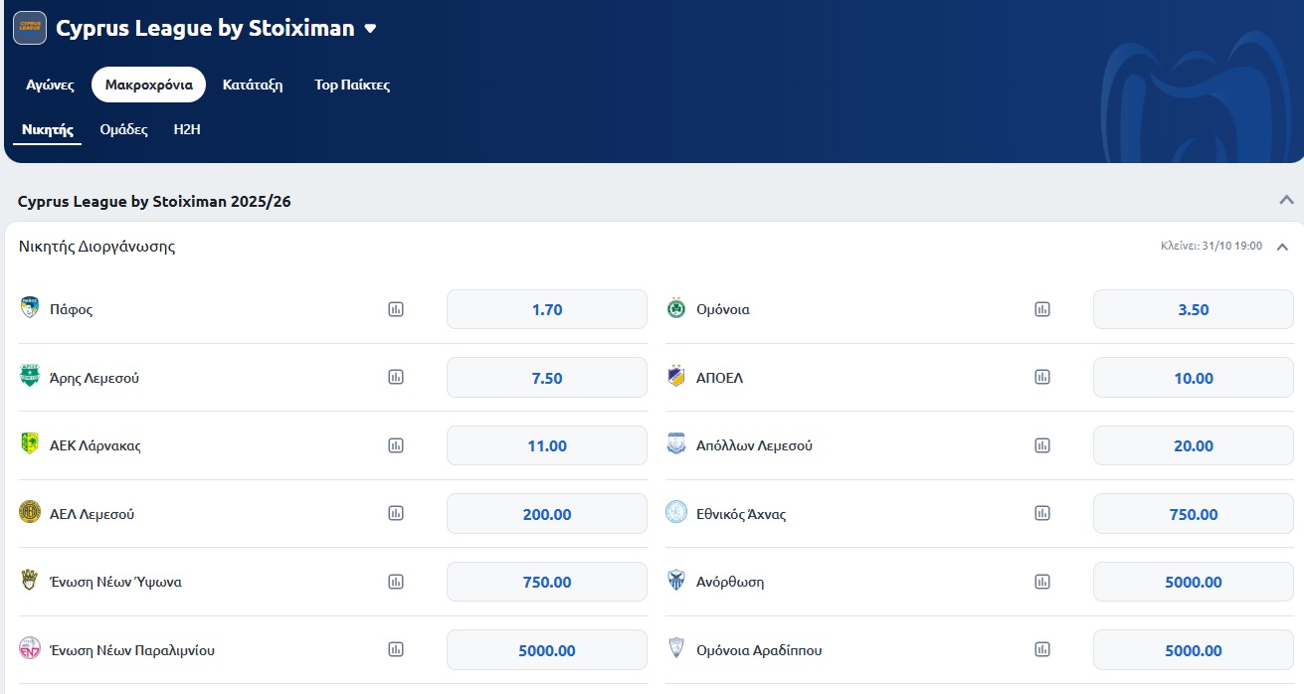
Task: Pick Ομόνοια at odds 3.50
Action: (x=1193, y=309)
